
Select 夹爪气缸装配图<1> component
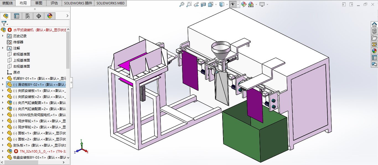(36, 103)
